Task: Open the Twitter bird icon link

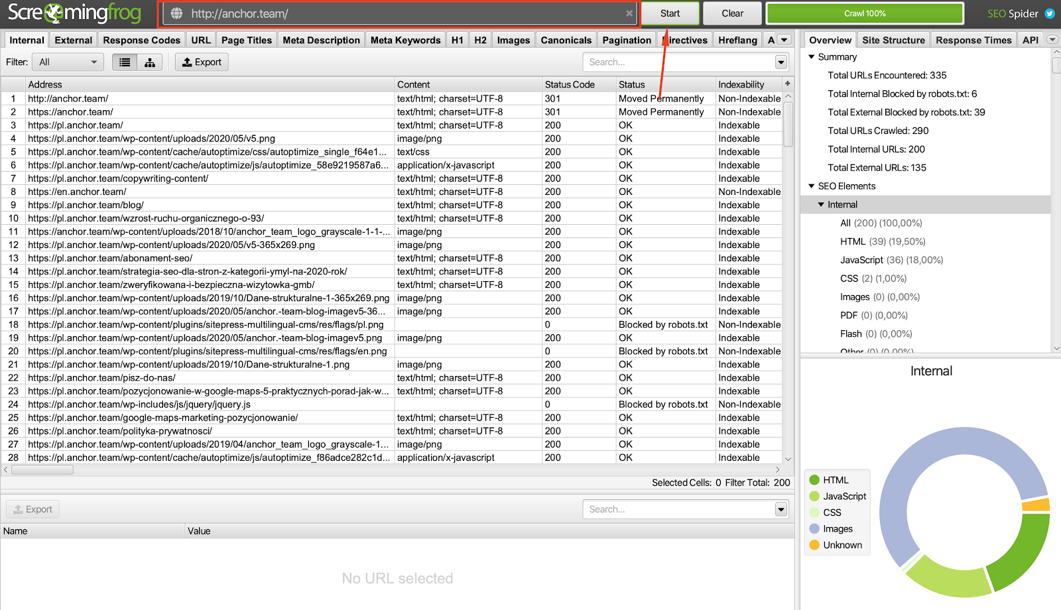Action: [x=1050, y=13]
